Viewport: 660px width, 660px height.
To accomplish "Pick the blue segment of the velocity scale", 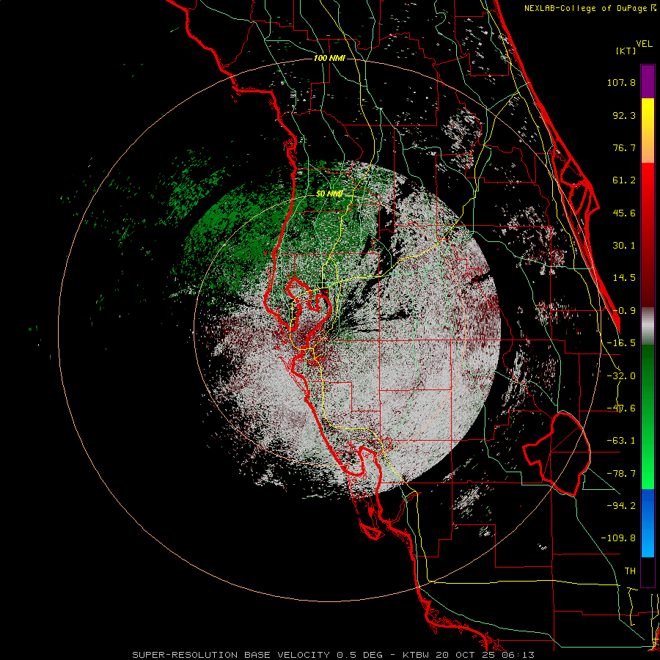I will point(648,523).
